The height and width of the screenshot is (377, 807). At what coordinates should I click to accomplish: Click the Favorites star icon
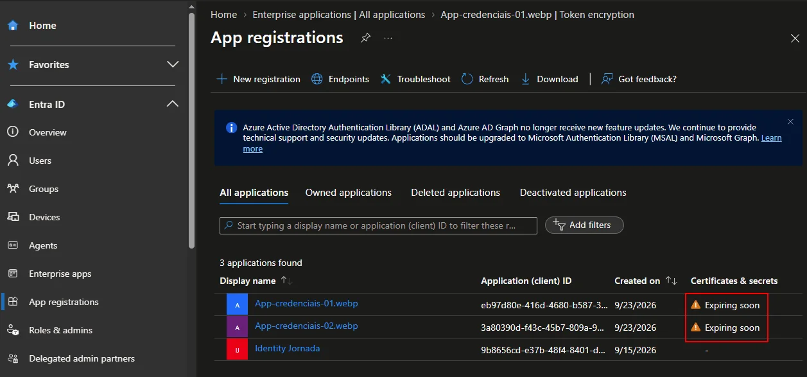pyautogui.click(x=13, y=65)
